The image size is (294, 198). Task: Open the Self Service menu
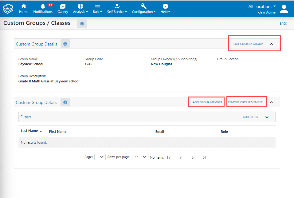pyautogui.click(x=117, y=9)
